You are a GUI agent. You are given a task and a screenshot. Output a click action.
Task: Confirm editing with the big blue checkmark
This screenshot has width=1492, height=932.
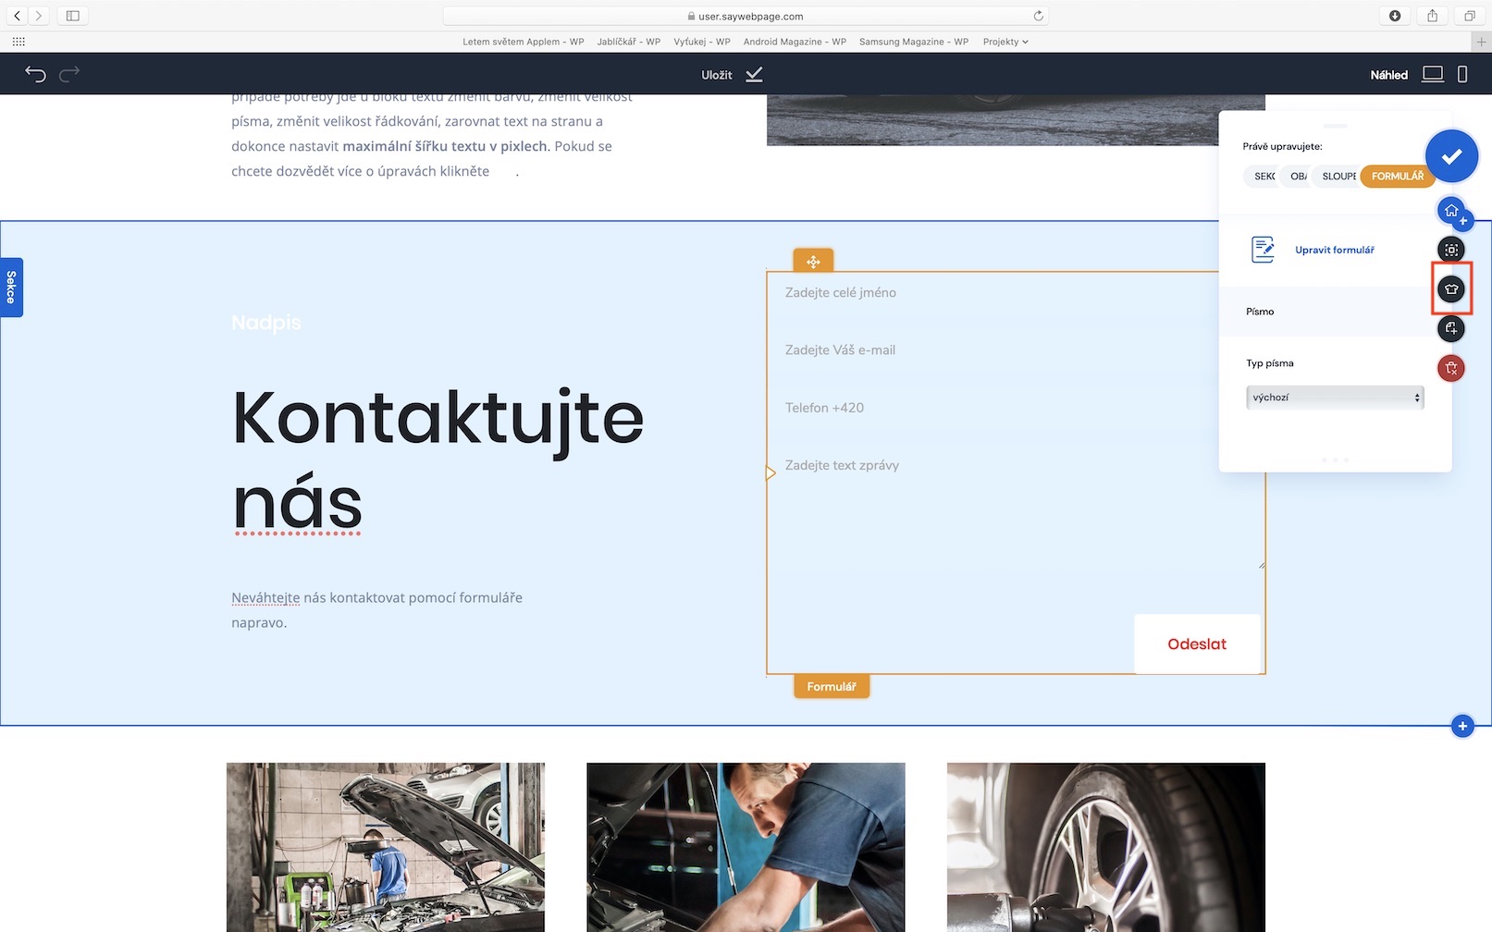1451,156
